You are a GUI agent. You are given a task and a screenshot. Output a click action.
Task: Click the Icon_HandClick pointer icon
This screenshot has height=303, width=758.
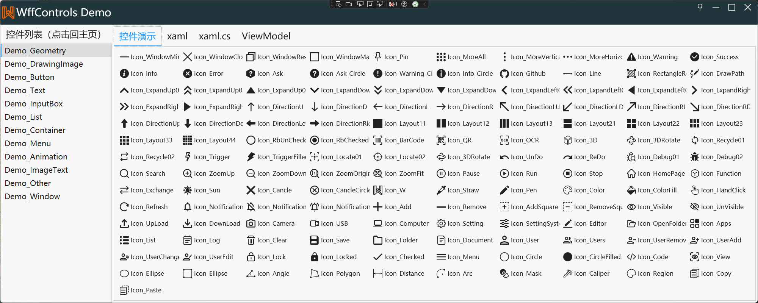coord(694,190)
